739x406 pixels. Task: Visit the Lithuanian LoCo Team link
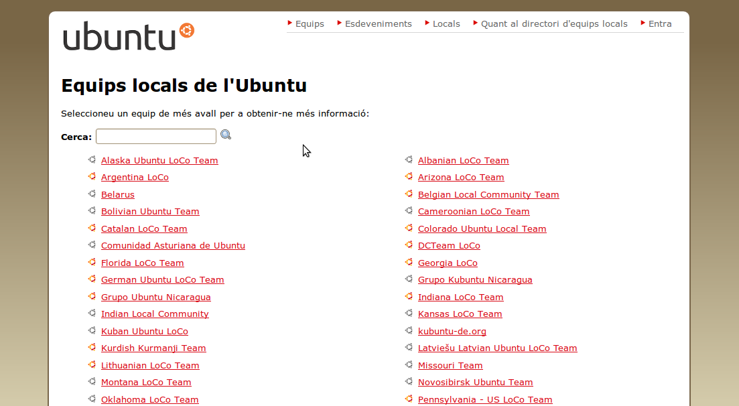click(150, 365)
